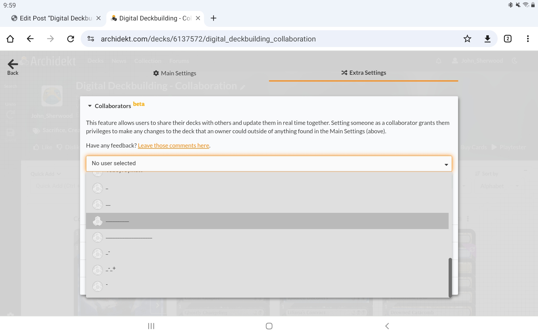
Task: Switch to Main Settings tab
Action: point(175,73)
